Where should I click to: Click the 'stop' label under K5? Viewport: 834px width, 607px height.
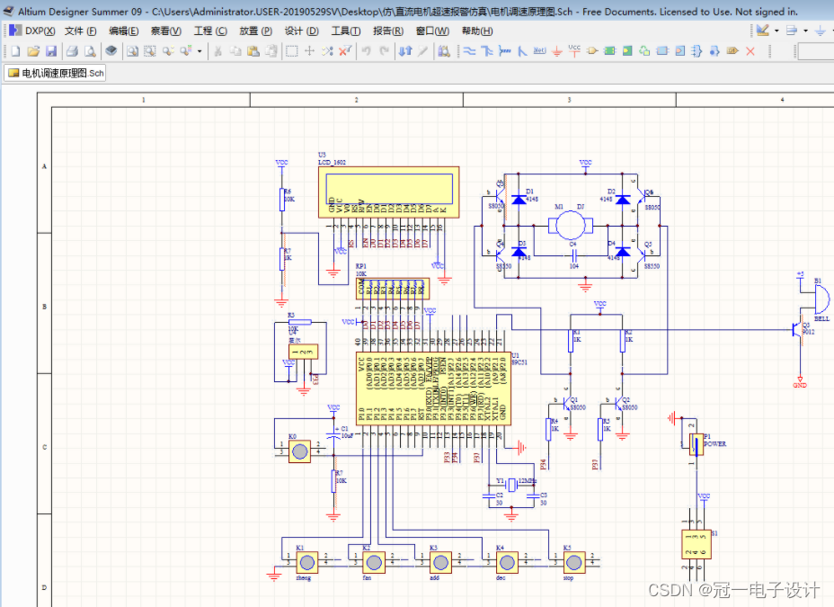tap(569, 578)
